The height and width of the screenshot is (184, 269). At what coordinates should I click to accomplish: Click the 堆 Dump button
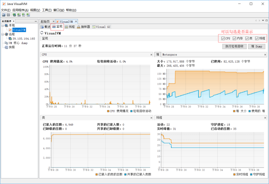[x=257, y=47]
